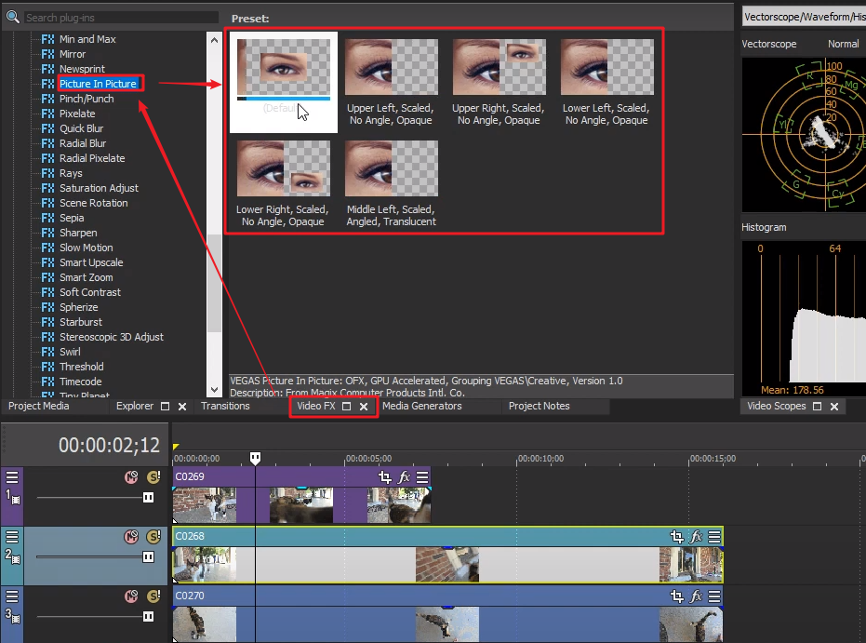Select the Soft Contrast effect
Image resolution: width=866 pixels, height=643 pixels.
pyautogui.click(x=90, y=293)
